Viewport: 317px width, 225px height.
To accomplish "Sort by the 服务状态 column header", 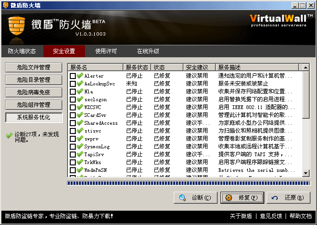I will pos(137,67).
